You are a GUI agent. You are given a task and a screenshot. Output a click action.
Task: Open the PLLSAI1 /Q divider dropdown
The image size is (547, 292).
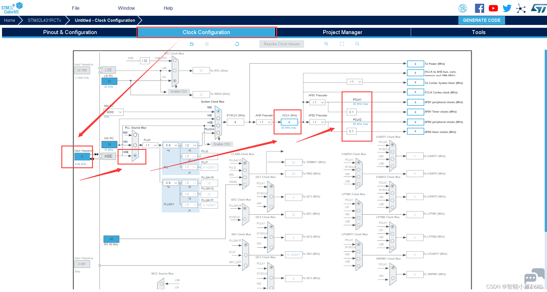[190, 194]
